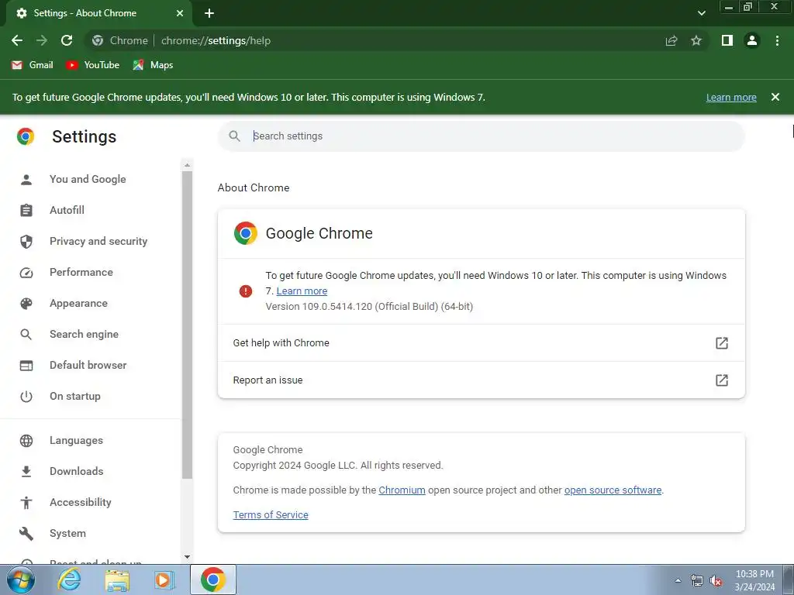Close the Settings - About Chrome tab

(180, 13)
